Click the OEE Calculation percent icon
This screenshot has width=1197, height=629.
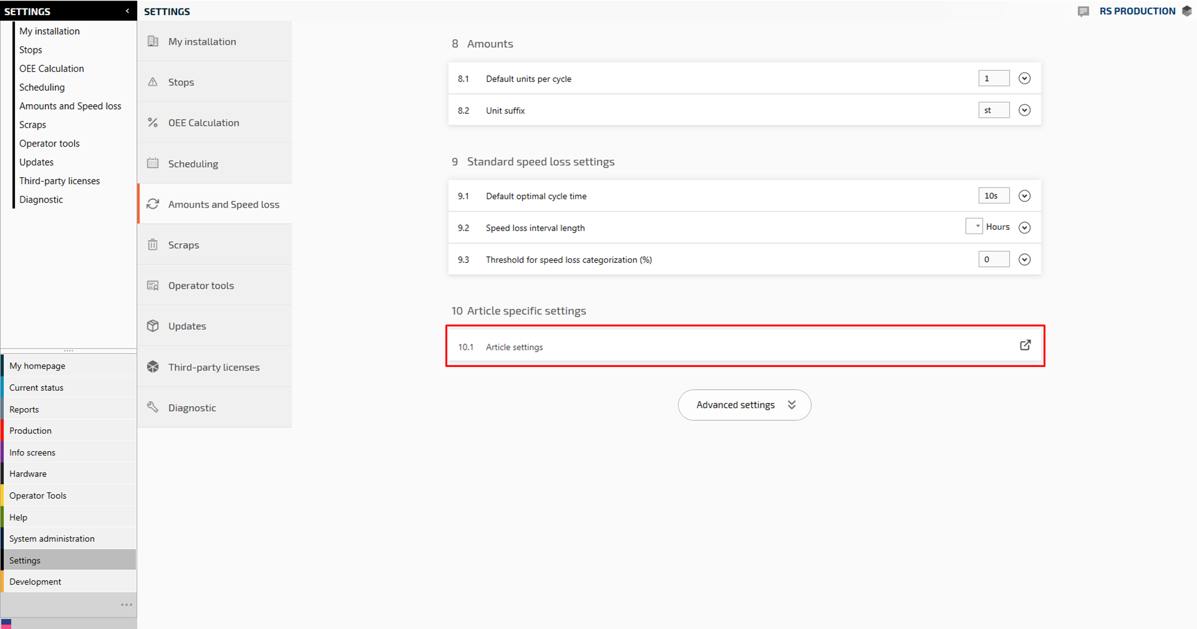coord(153,123)
